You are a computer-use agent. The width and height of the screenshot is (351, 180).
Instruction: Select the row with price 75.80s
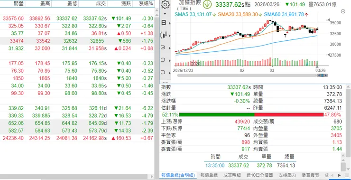[77, 71]
